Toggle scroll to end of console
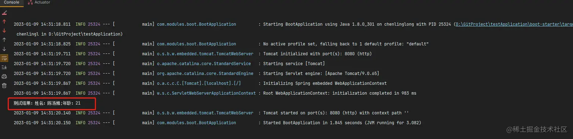The image size is (573, 139). pyautogui.click(x=4, y=67)
